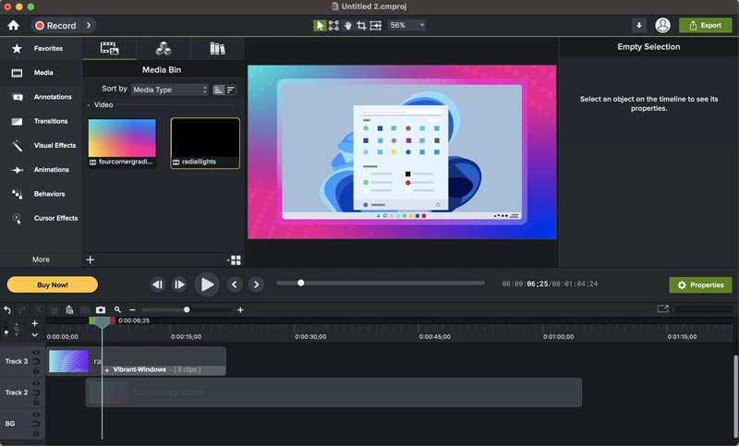The height and width of the screenshot is (446, 739).
Task: Open the user account profile
Action: pos(662,26)
